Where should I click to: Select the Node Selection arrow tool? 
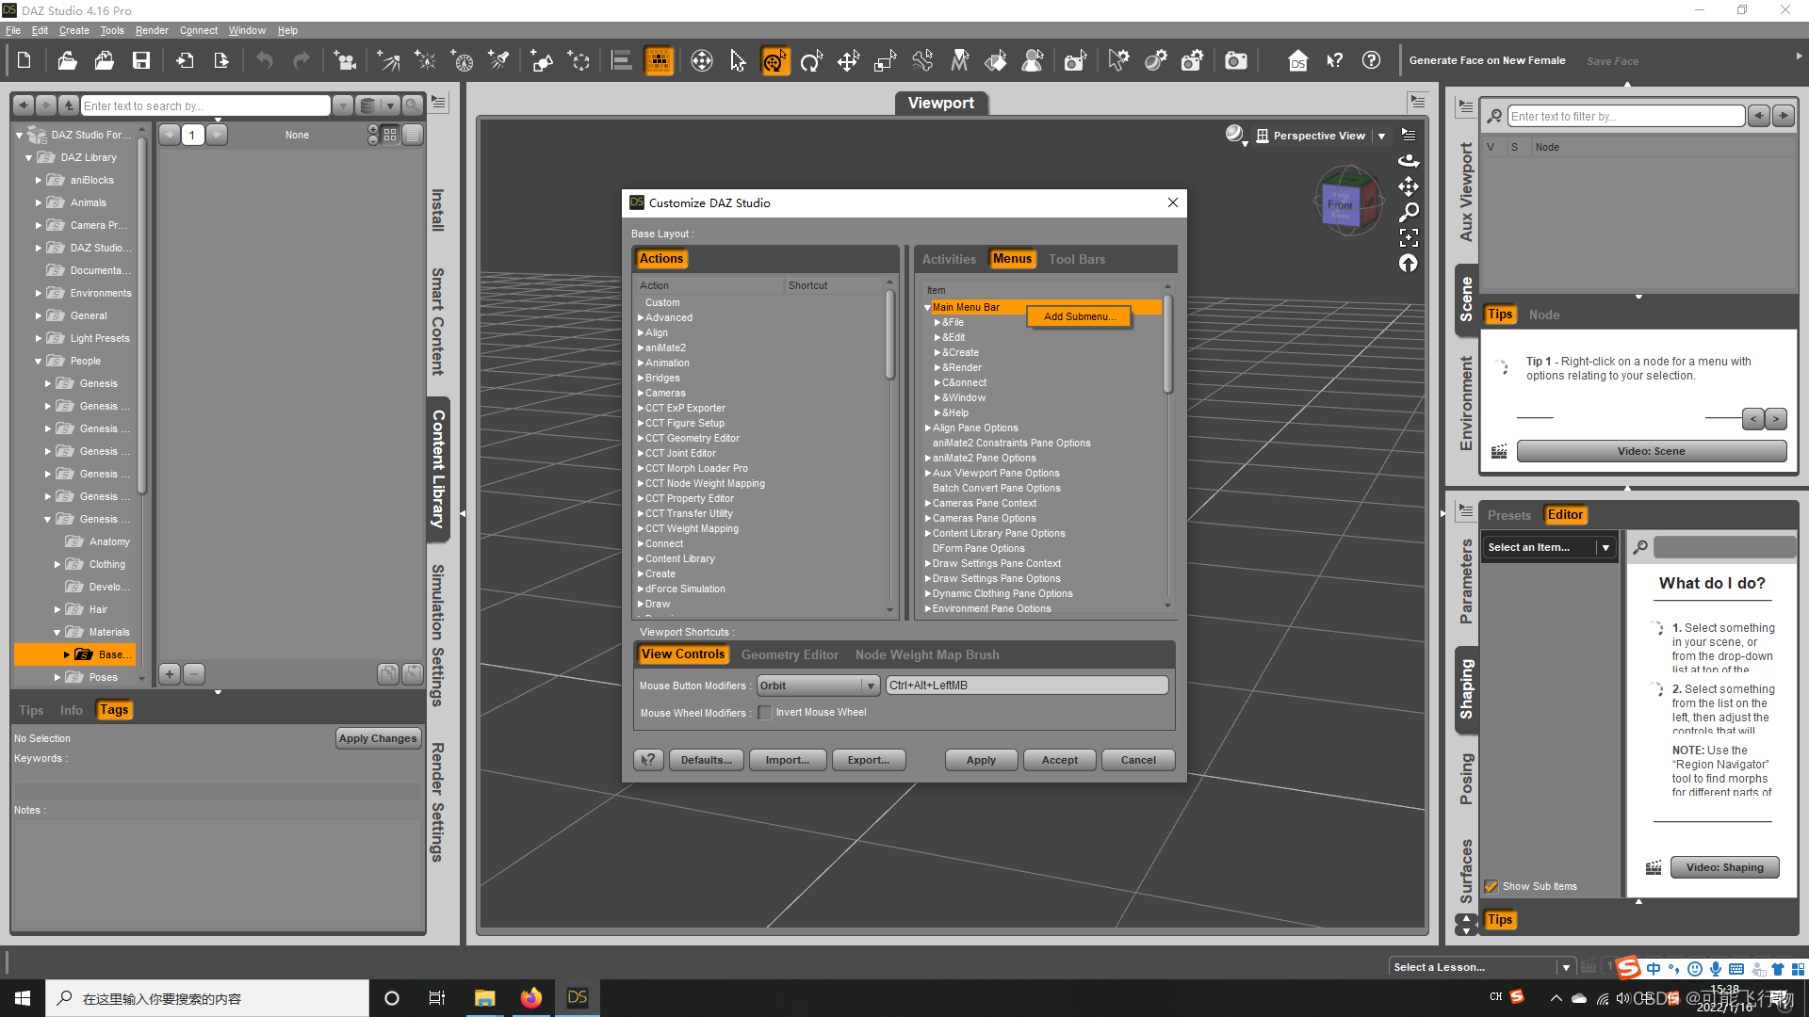point(738,61)
